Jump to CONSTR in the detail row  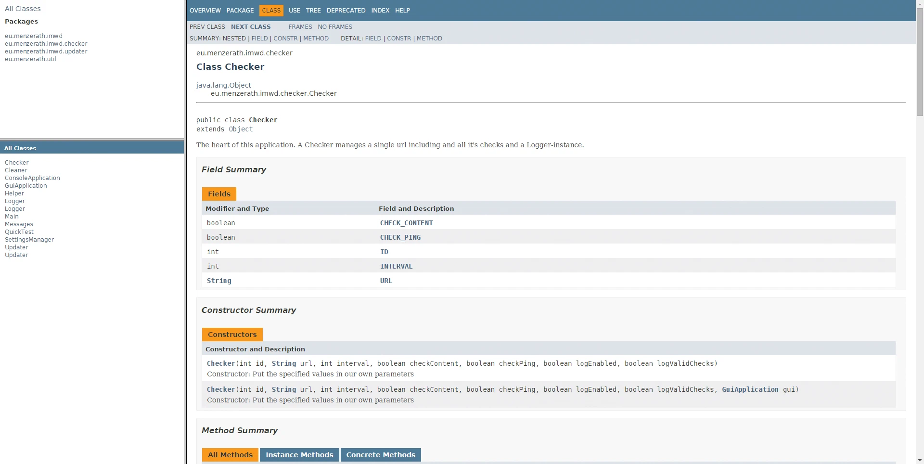[399, 39]
